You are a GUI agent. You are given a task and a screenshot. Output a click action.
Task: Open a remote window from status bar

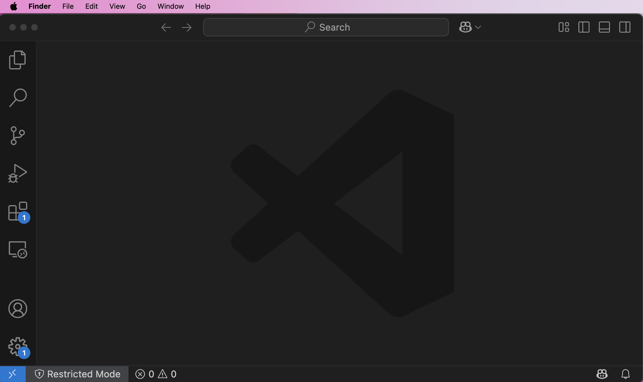point(13,374)
